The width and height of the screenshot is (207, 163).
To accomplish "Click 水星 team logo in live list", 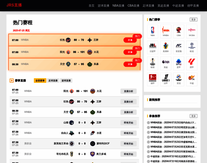I will tap(93, 133).
